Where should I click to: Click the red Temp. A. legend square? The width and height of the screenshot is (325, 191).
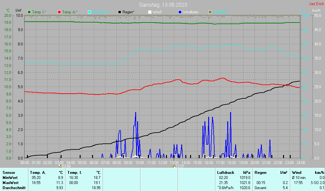[x=59, y=12]
